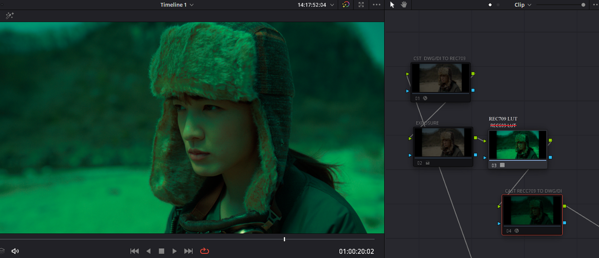Image resolution: width=599 pixels, height=258 pixels.
Task: Play the clip forward
Action: tap(175, 251)
